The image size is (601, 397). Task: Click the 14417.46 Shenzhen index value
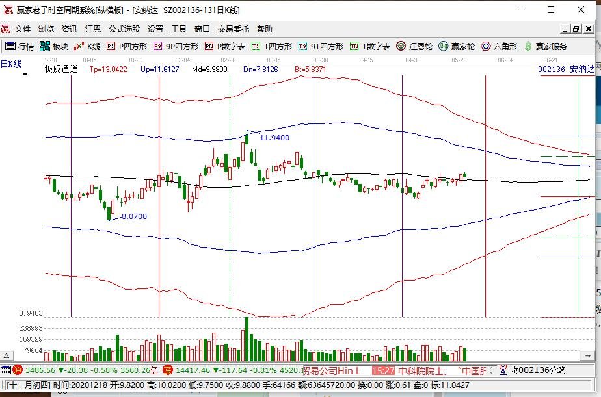click(193, 370)
